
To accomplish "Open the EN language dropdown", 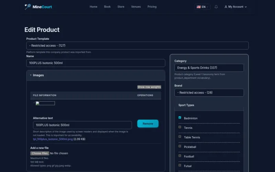I will pyautogui.click(x=202, y=7).
